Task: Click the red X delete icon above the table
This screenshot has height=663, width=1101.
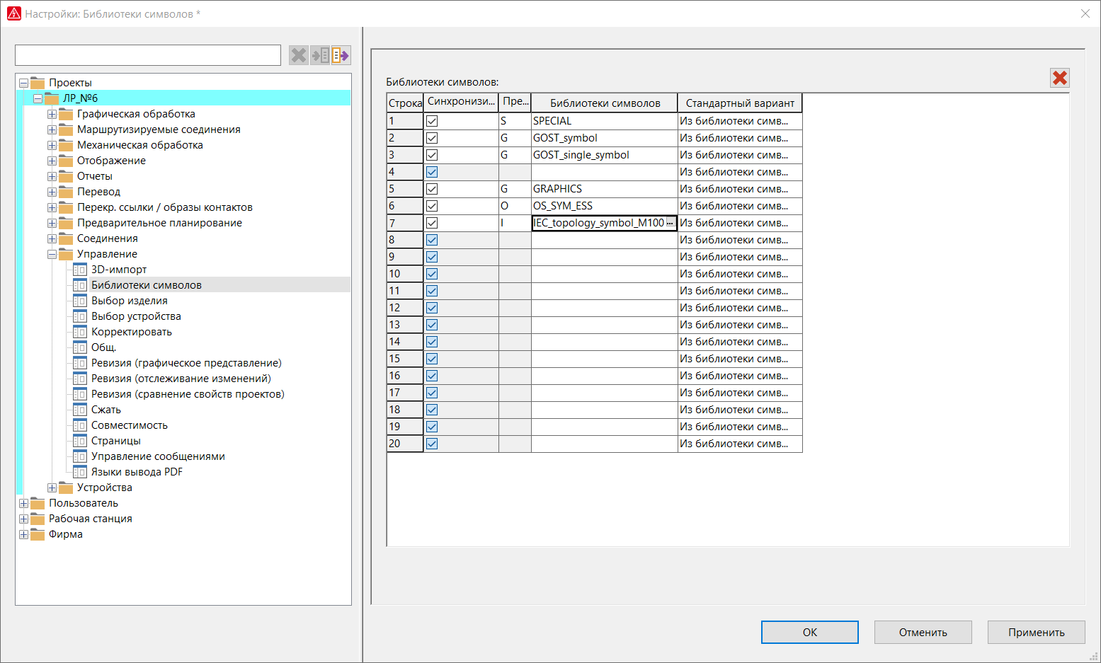Action: coord(1060,78)
